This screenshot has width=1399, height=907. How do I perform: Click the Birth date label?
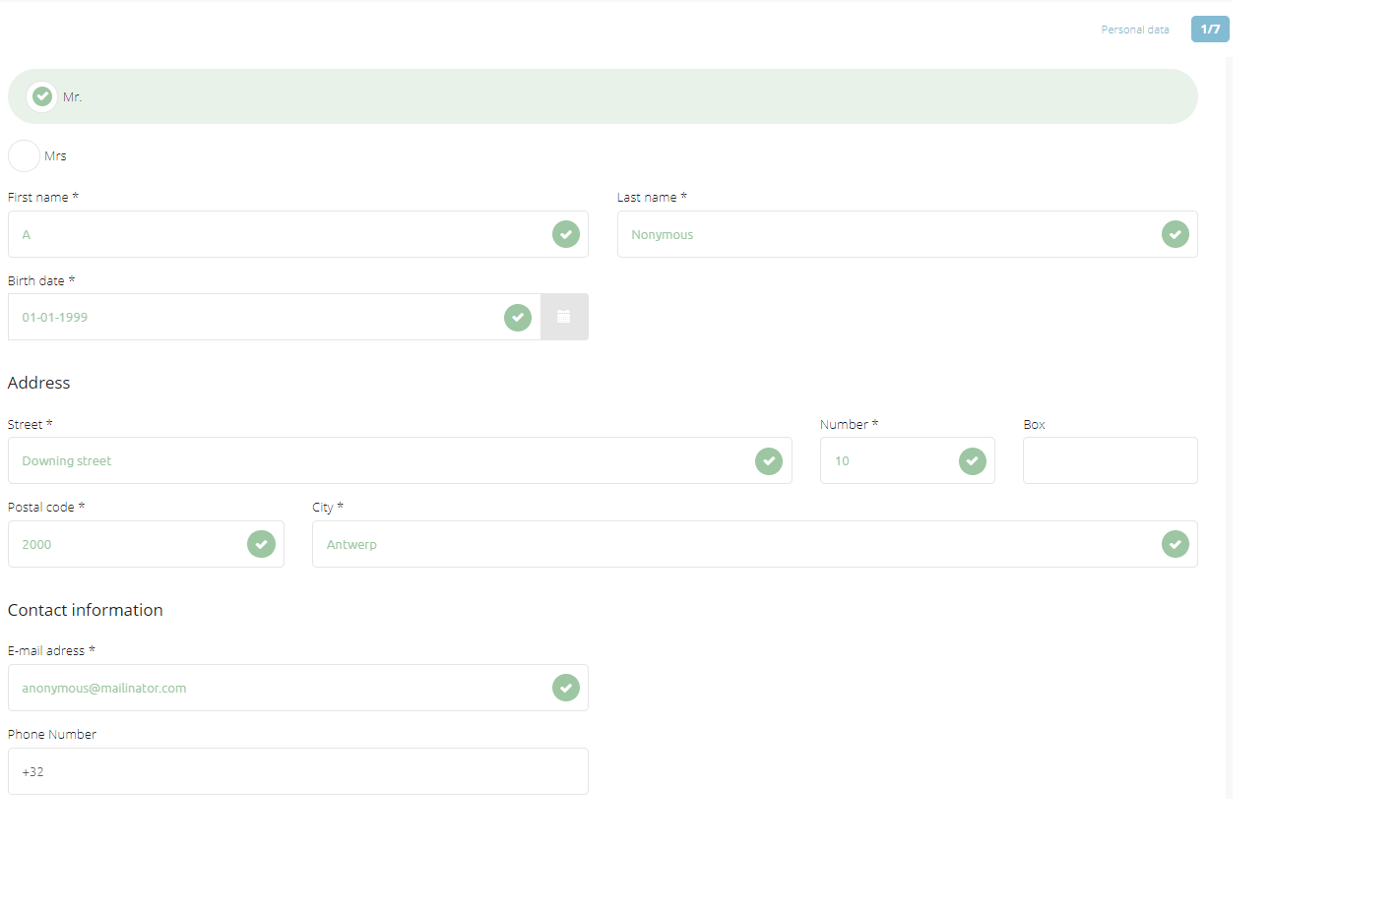[41, 280]
